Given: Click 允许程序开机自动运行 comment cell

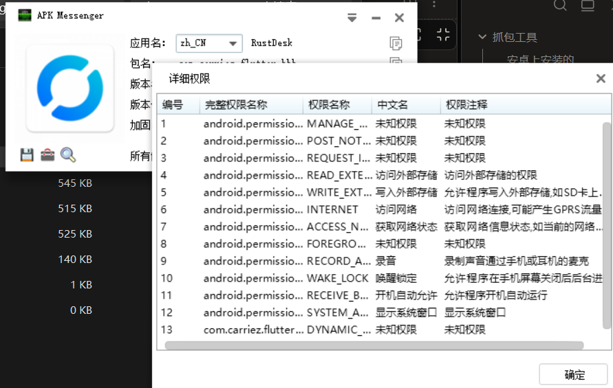Looking at the screenshot, I should [x=495, y=295].
